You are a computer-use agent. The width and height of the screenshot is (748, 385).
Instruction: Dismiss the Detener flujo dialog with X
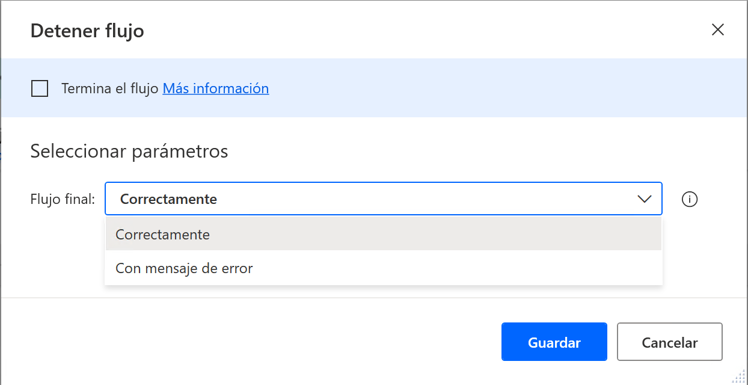click(718, 29)
